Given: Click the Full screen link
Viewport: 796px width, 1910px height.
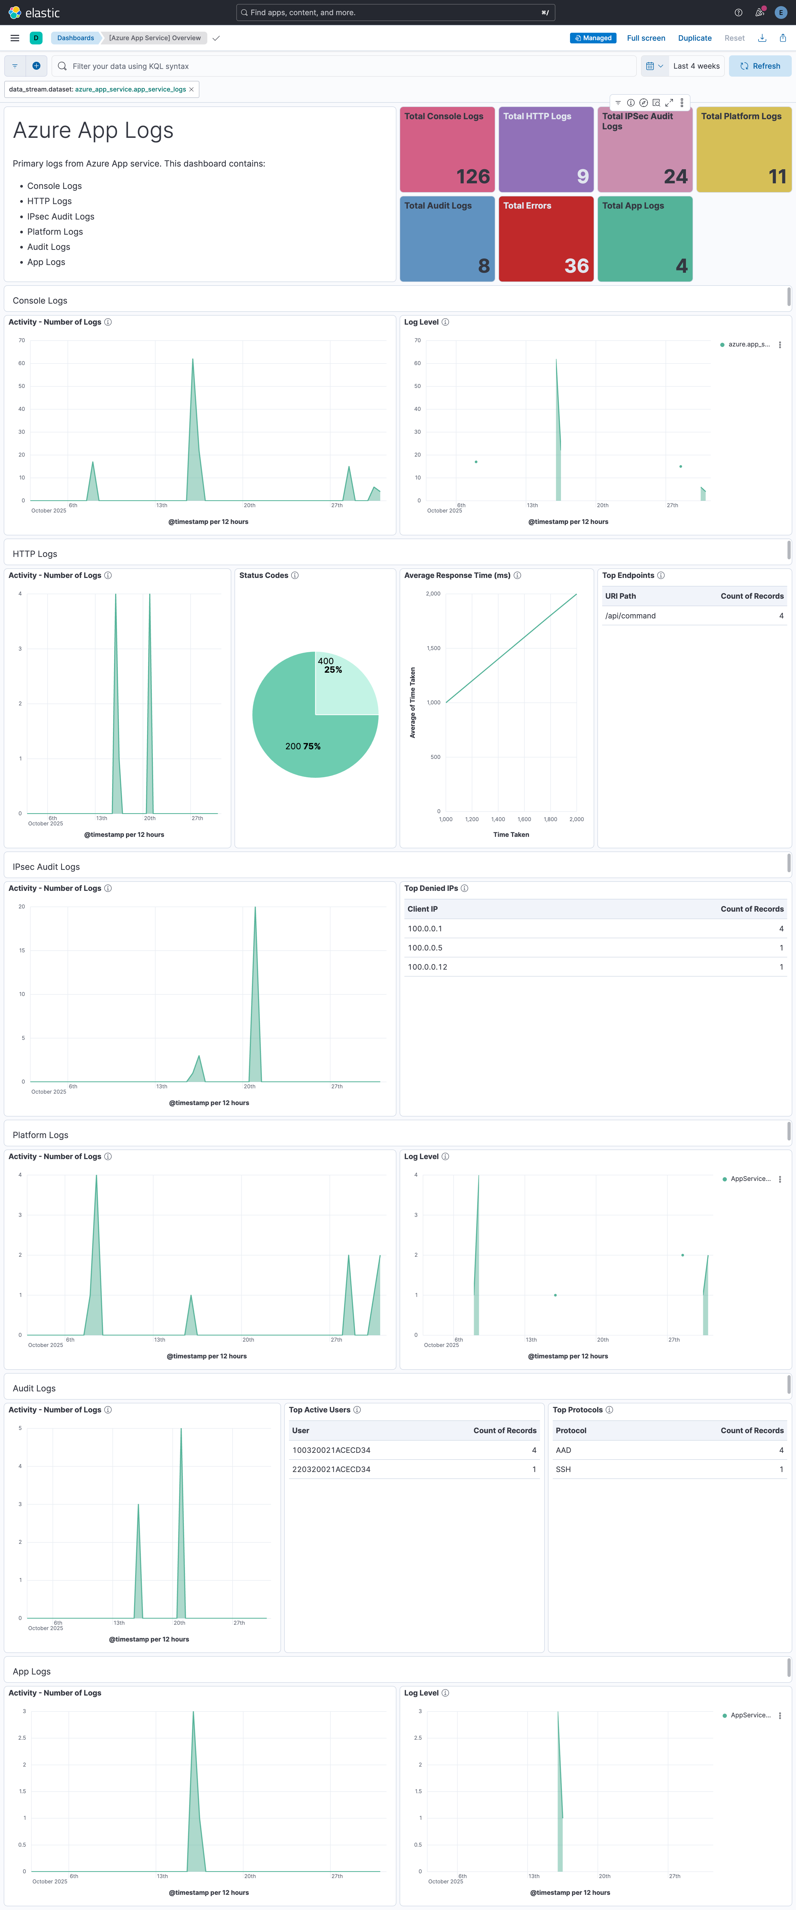Looking at the screenshot, I should click(646, 38).
